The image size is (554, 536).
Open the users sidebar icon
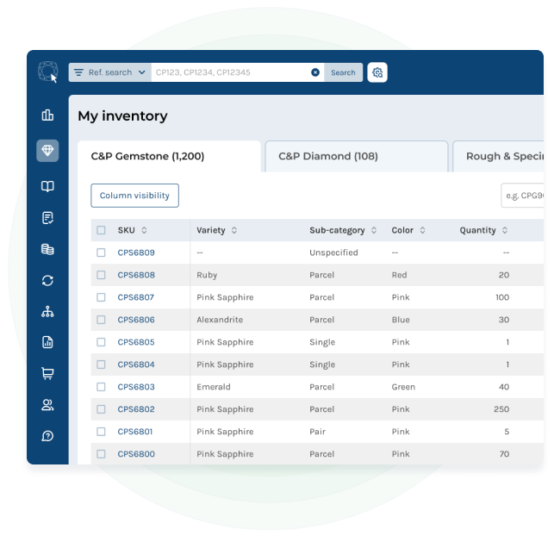[47, 404]
